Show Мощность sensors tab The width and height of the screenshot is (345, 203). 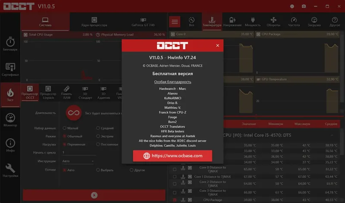pyautogui.click(x=253, y=22)
